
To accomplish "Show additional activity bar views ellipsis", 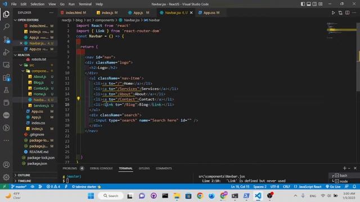I will pyautogui.click(x=6, y=140).
